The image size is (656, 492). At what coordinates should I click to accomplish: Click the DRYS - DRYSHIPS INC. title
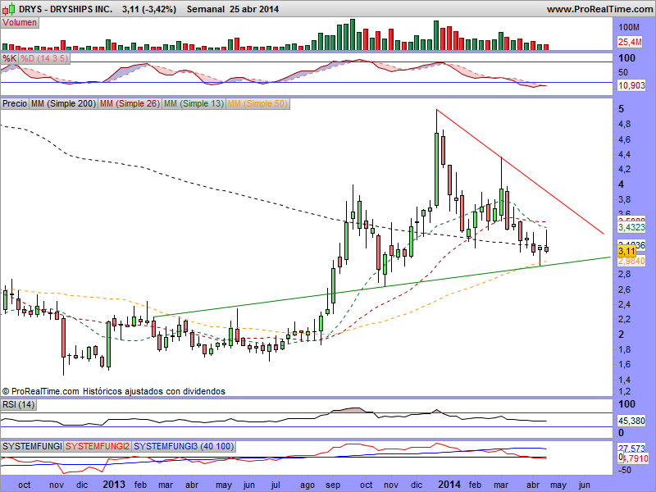point(66,9)
